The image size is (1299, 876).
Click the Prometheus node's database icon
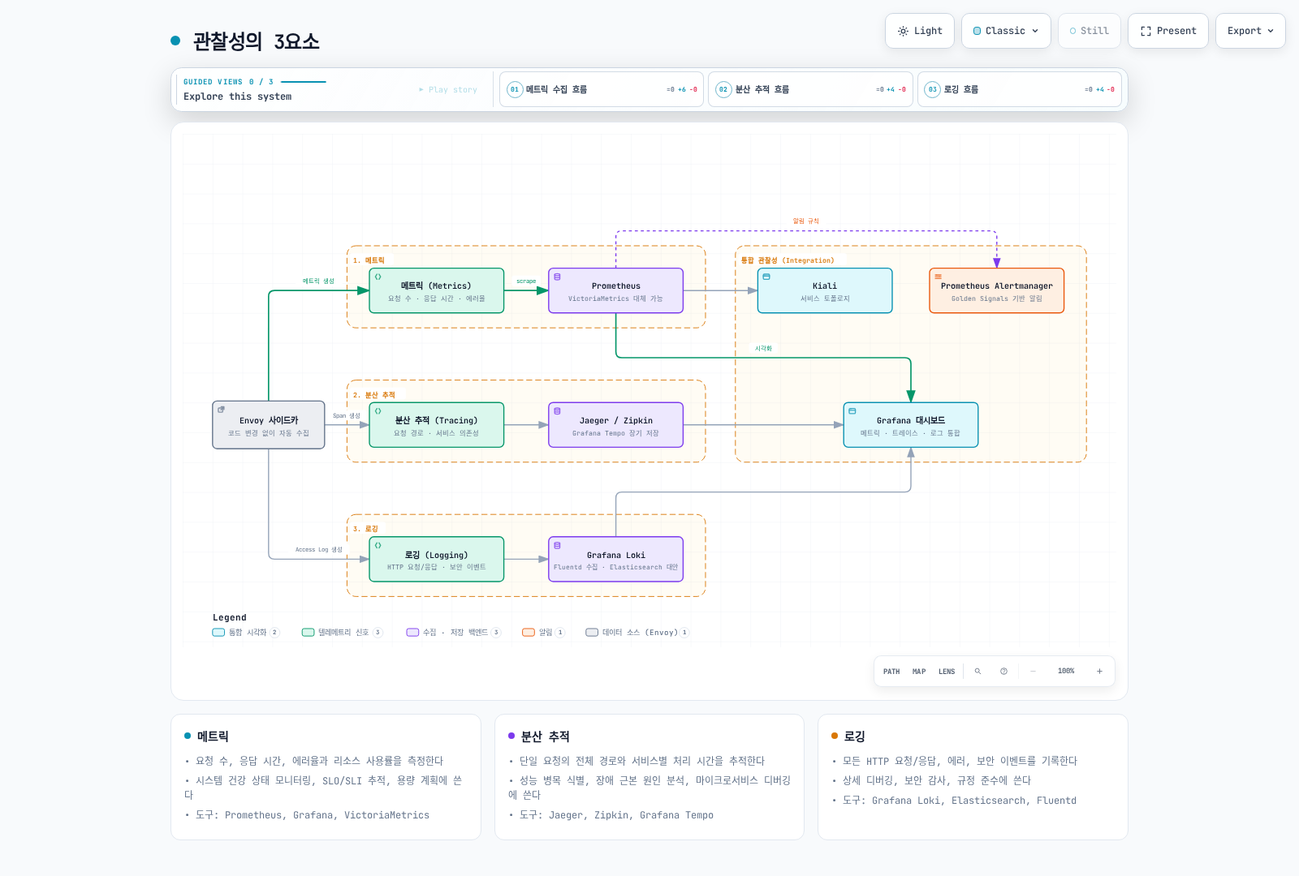pos(557,277)
